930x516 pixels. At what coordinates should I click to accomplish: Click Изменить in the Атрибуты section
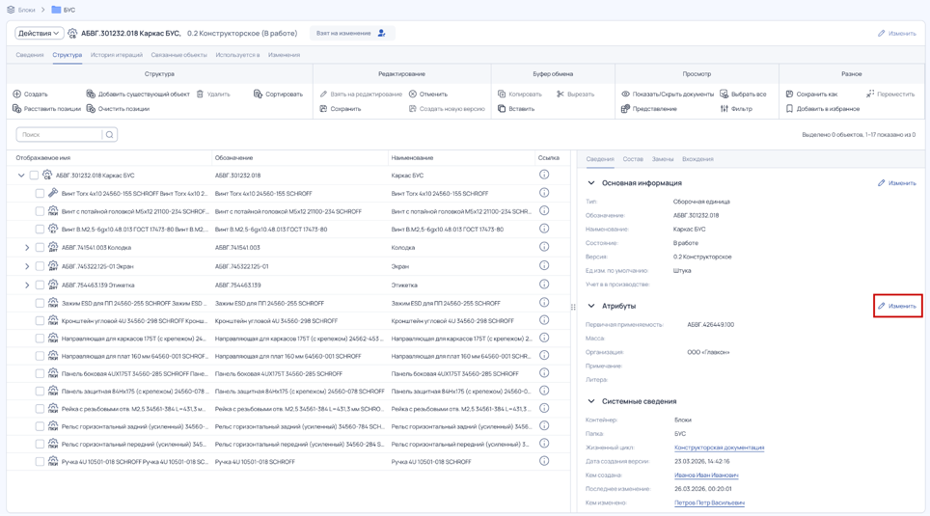(x=897, y=306)
